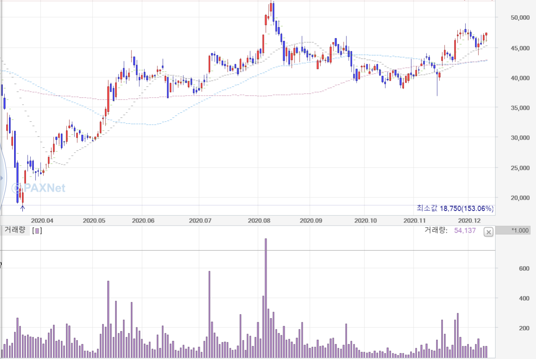The image size is (536, 359).
Task: Click the 600 volume axis label
Action: [x=524, y=268]
